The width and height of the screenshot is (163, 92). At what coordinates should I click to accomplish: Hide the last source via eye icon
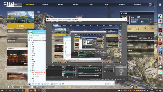tap(74, 75)
